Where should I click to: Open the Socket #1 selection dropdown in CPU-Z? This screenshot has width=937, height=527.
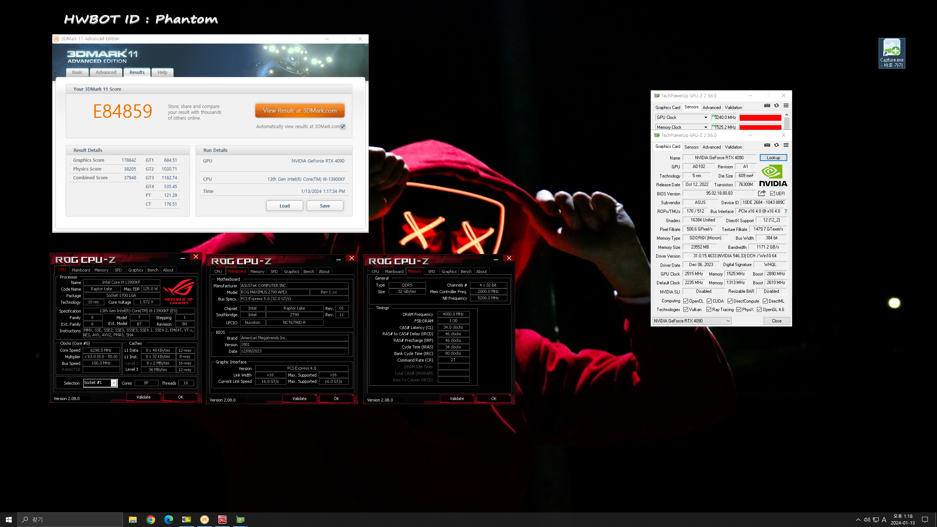coord(114,383)
